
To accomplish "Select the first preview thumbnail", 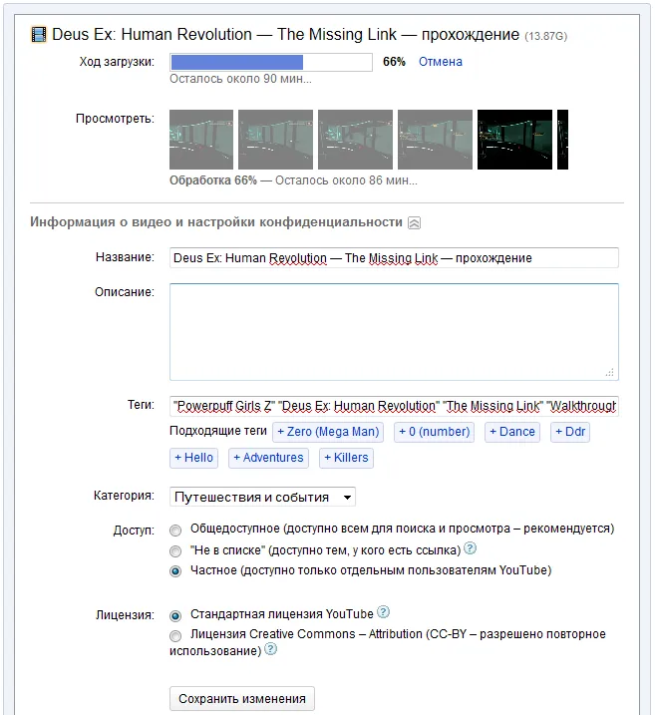I will (x=201, y=140).
